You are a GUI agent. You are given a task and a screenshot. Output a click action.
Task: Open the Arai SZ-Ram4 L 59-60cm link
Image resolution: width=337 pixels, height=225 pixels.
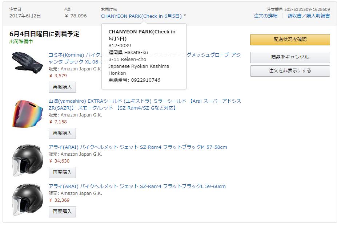137,186
